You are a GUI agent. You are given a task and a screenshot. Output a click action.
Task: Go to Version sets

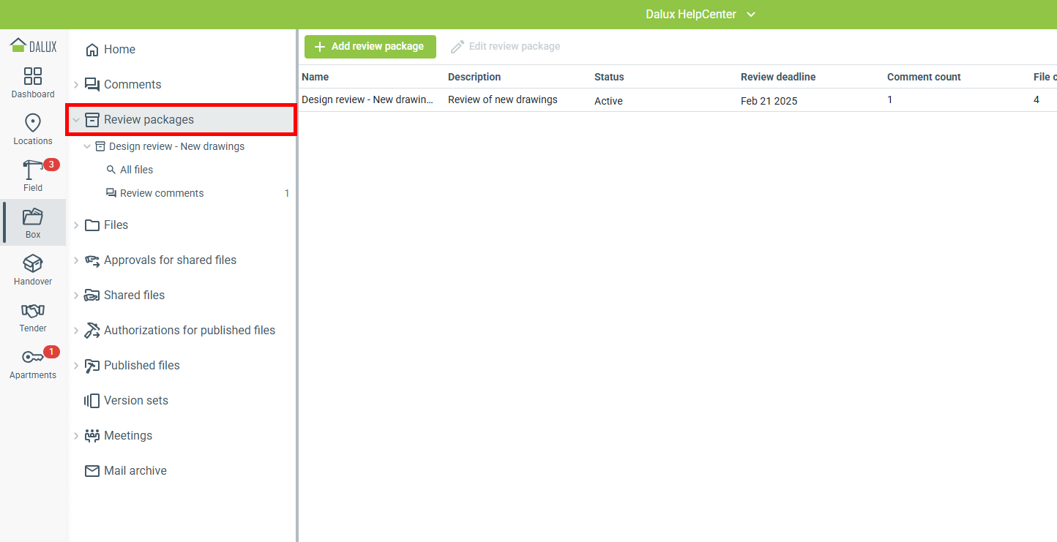(135, 401)
